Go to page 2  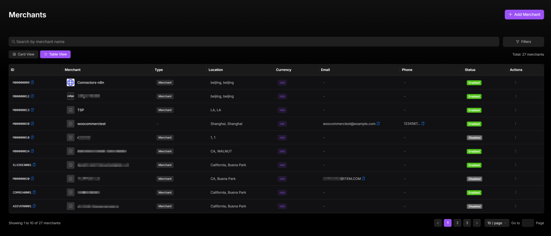457,223
